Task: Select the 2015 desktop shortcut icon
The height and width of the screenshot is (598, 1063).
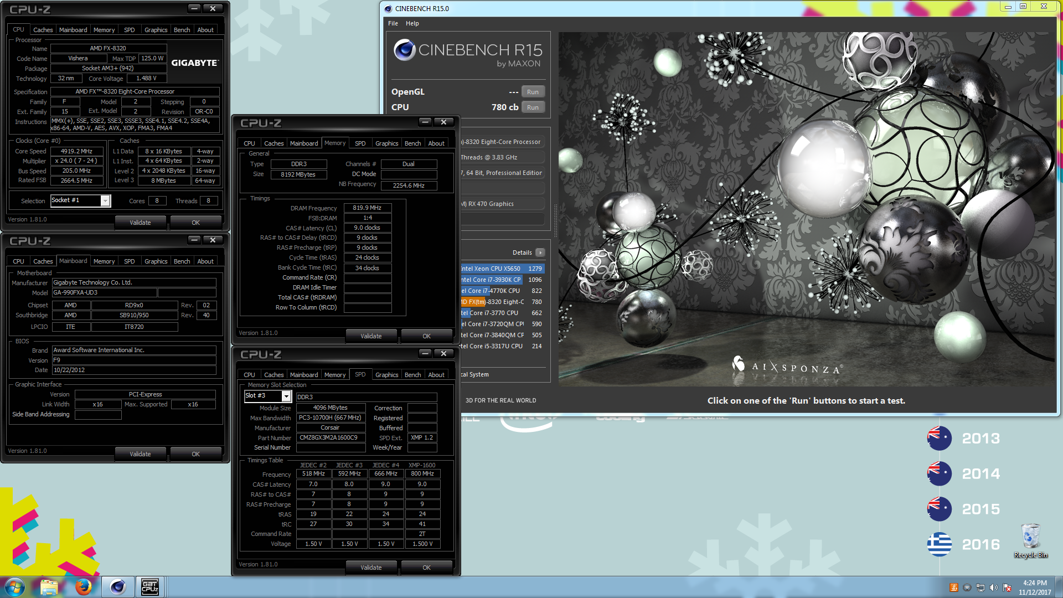Action: click(940, 509)
